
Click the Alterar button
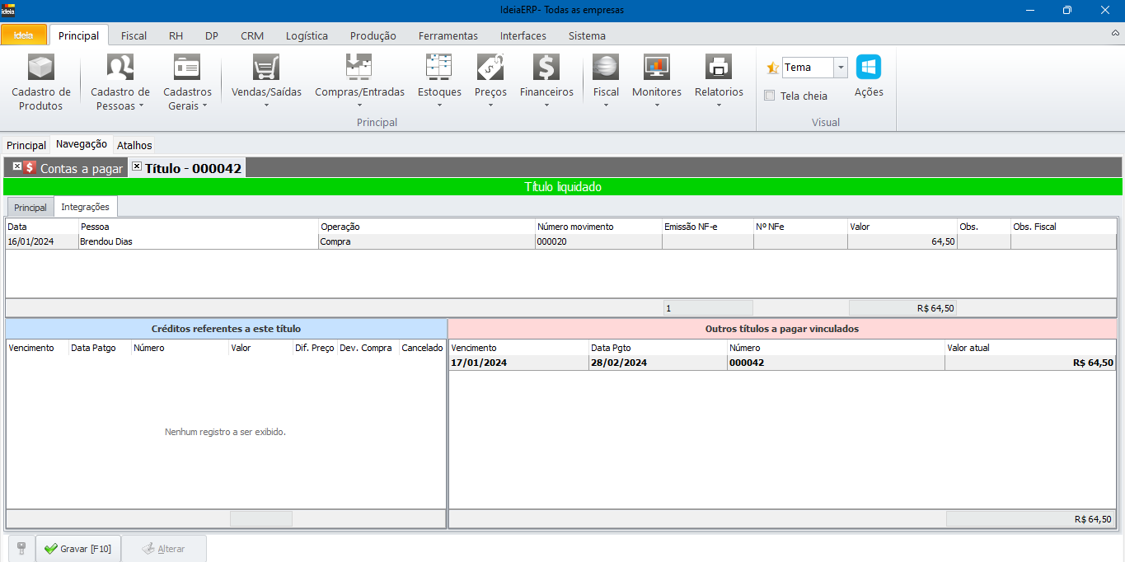tap(163, 549)
